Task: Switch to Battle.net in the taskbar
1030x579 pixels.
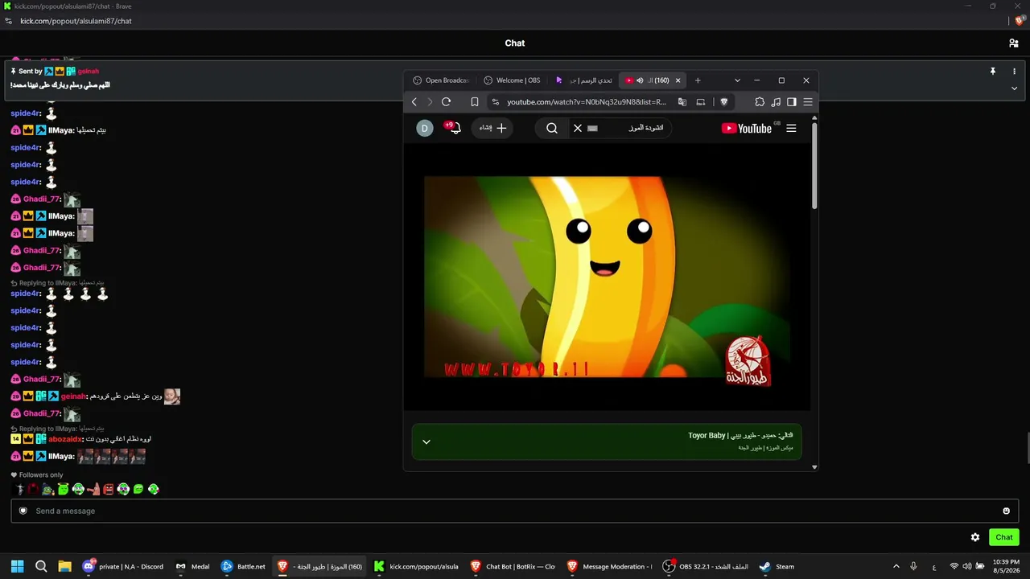Action: click(x=243, y=566)
